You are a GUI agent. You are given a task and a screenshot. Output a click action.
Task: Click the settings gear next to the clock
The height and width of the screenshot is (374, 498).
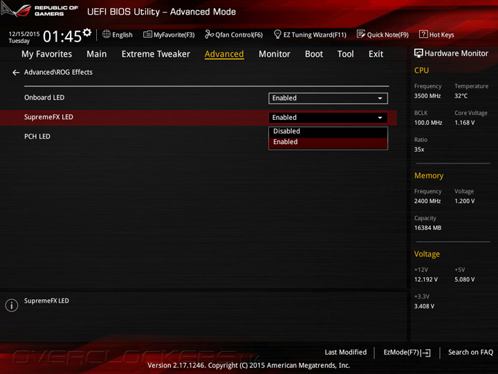(87, 33)
